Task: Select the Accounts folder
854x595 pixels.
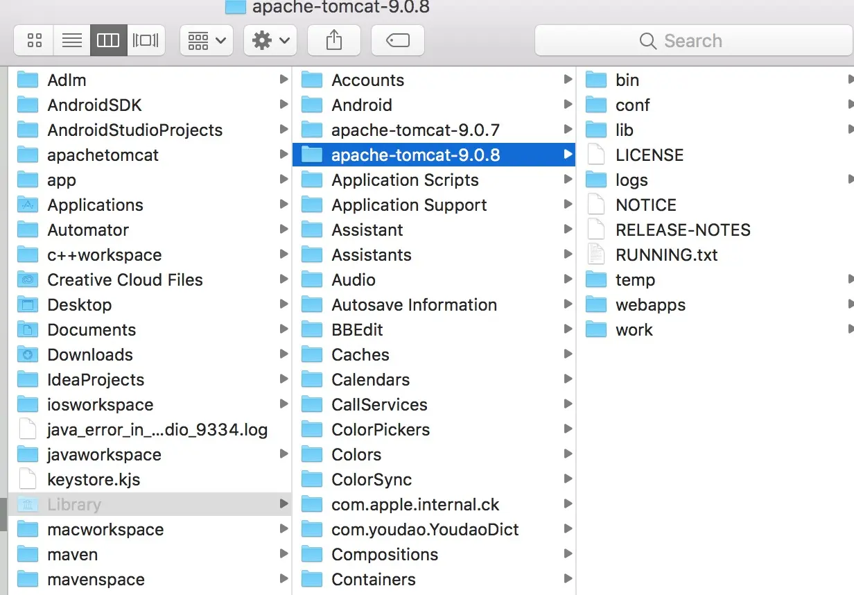Action: (x=434, y=80)
